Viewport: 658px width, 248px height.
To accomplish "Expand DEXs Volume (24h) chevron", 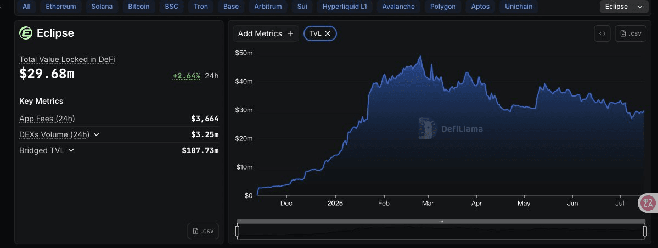I will [96, 135].
